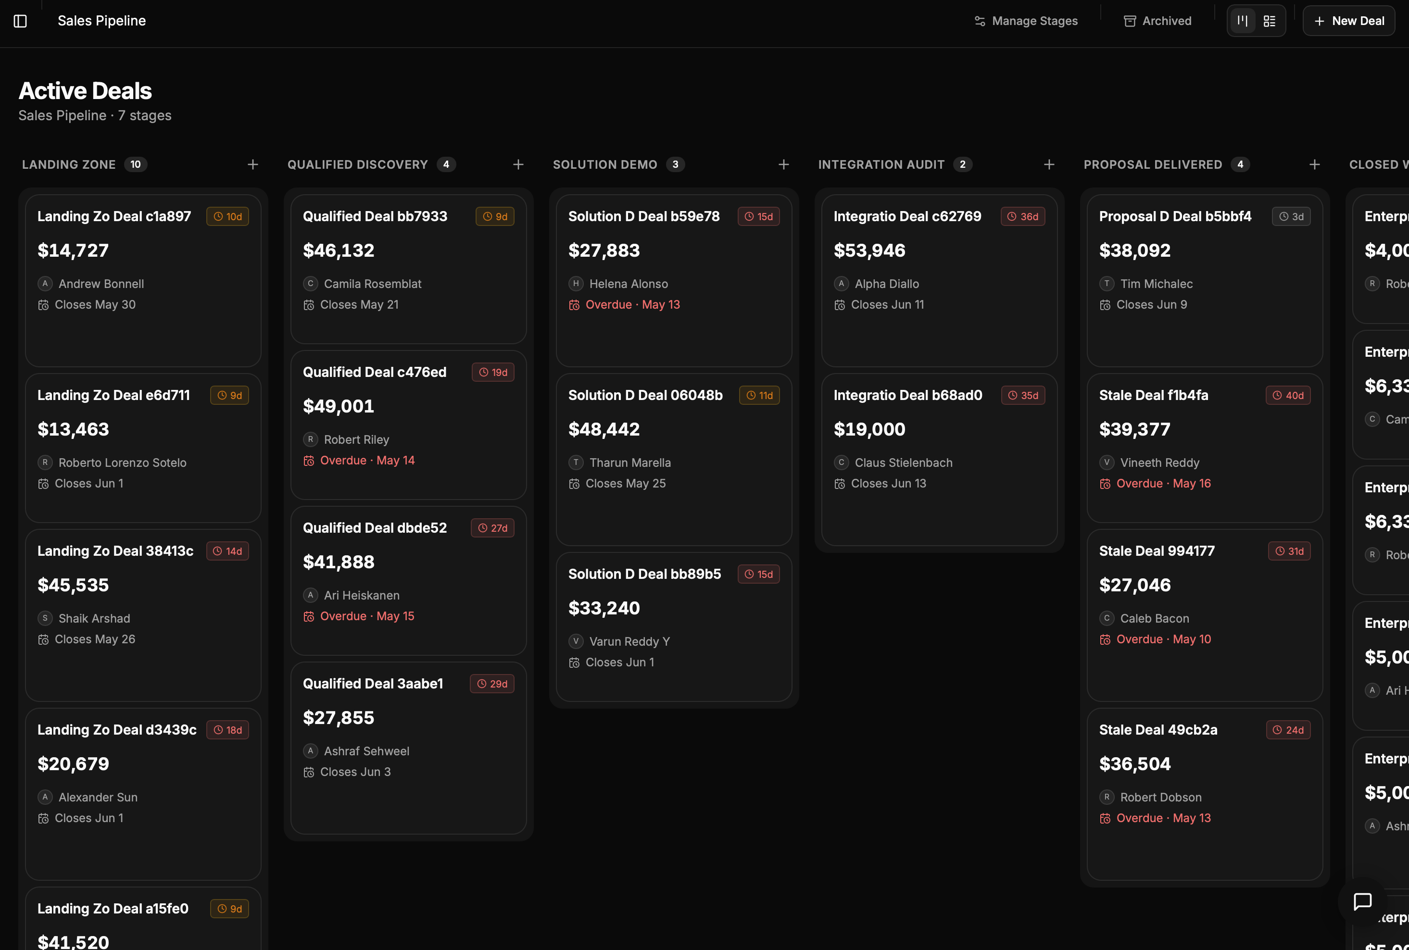Viewport: 1409px width, 950px height.
Task: Click the "Qualified Deal dbde52" title
Action: [375, 528]
